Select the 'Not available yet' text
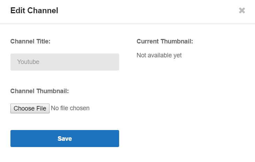Viewport: 255px width, 162px height. pyautogui.click(x=159, y=55)
